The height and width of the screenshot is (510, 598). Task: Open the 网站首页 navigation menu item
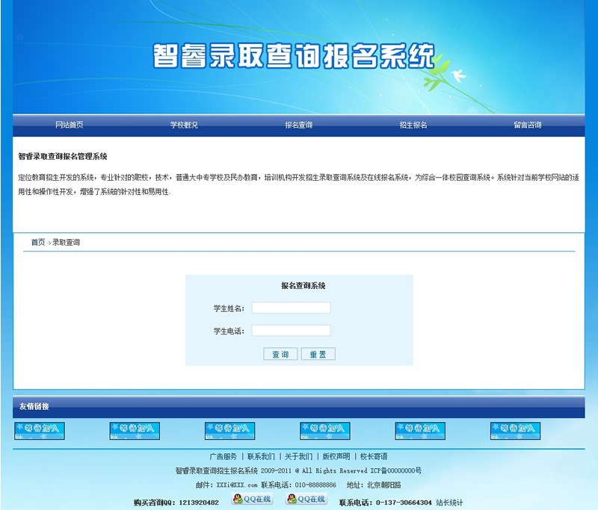67,125
